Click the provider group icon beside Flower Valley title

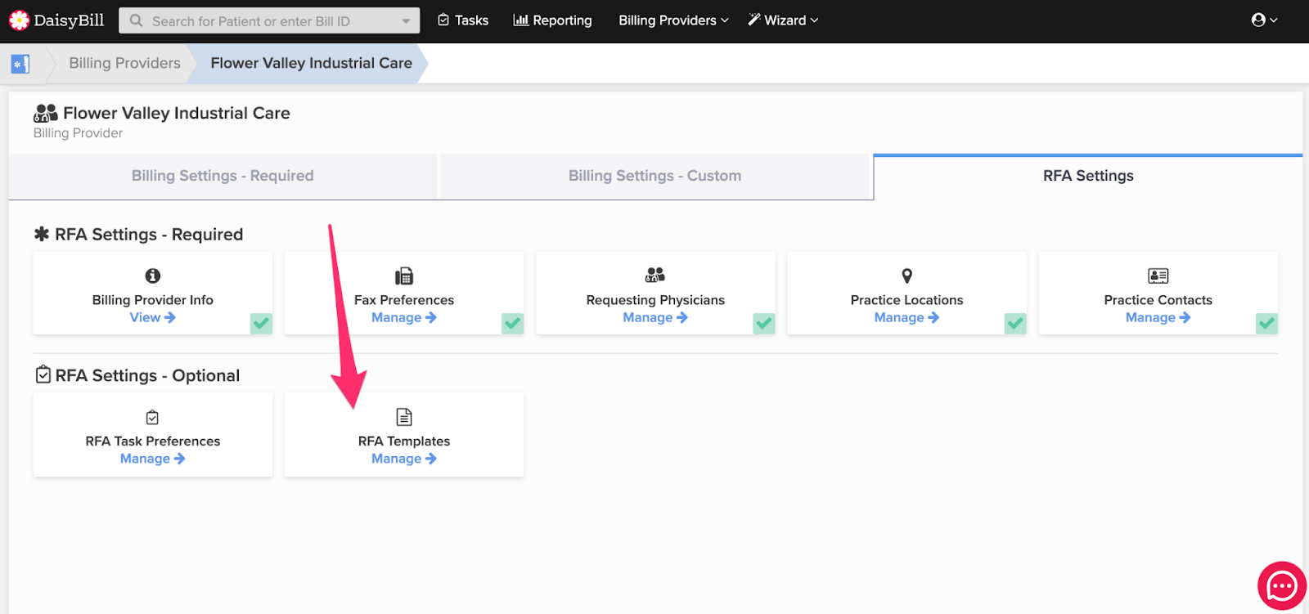[x=46, y=113]
